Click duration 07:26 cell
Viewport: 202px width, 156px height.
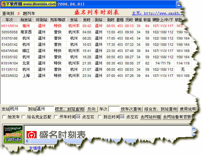tap(129, 76)
